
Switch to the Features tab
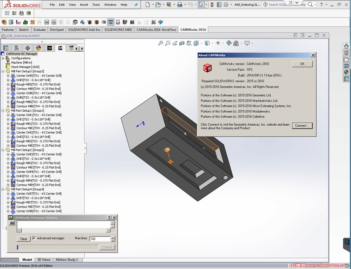pos(8,30)
